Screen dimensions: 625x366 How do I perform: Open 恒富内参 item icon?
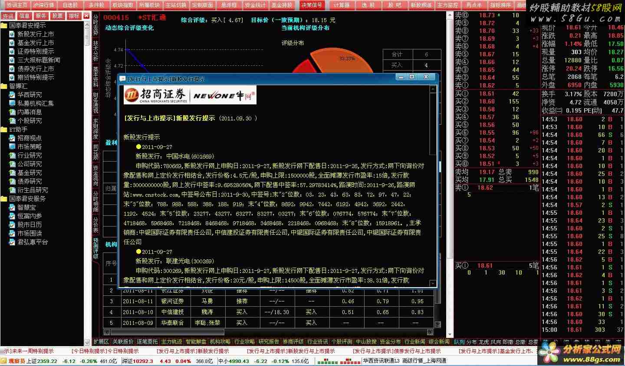pyautogui.click(x=12, y=216)
